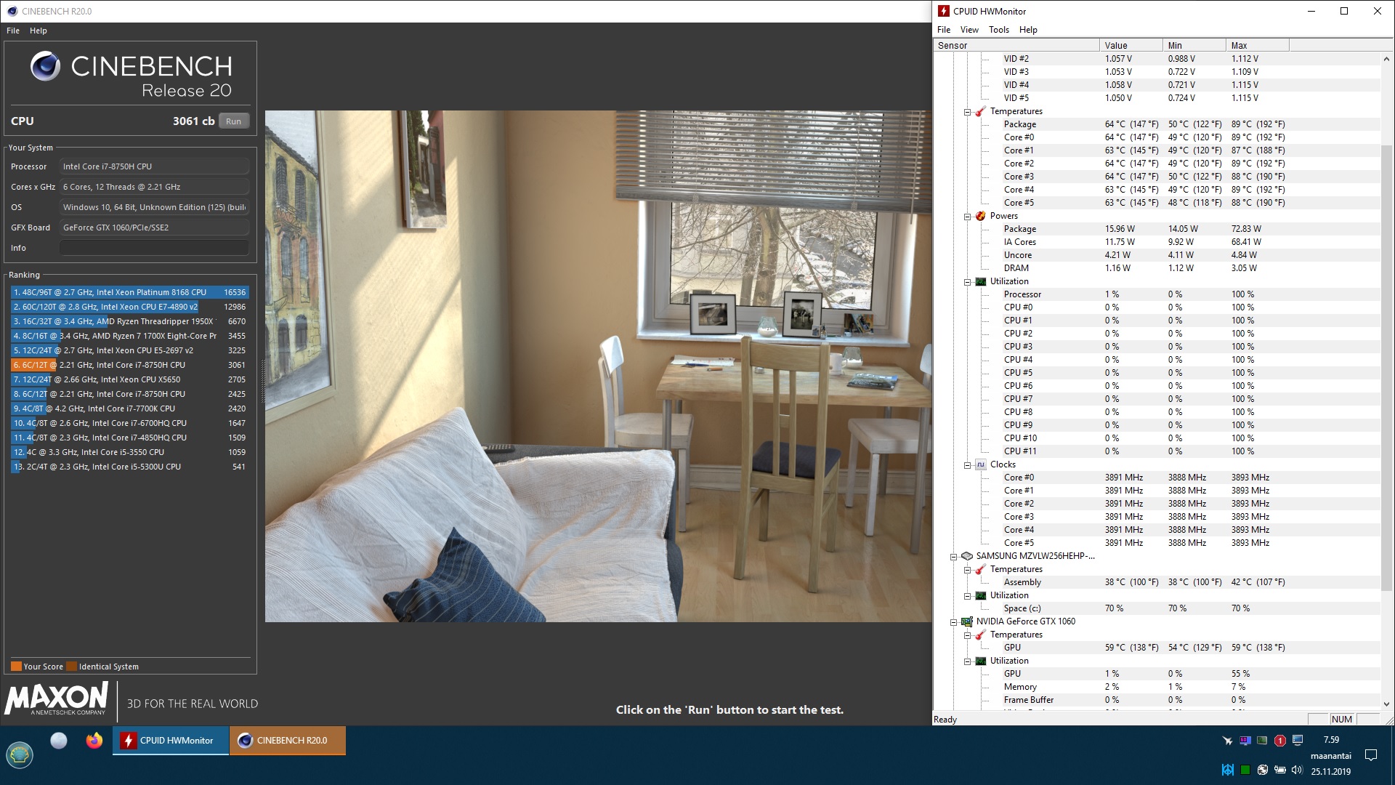Click the volume speaker tray icon
Viewport: 1395px width, 785px height.
click(x=1297, y=770)
